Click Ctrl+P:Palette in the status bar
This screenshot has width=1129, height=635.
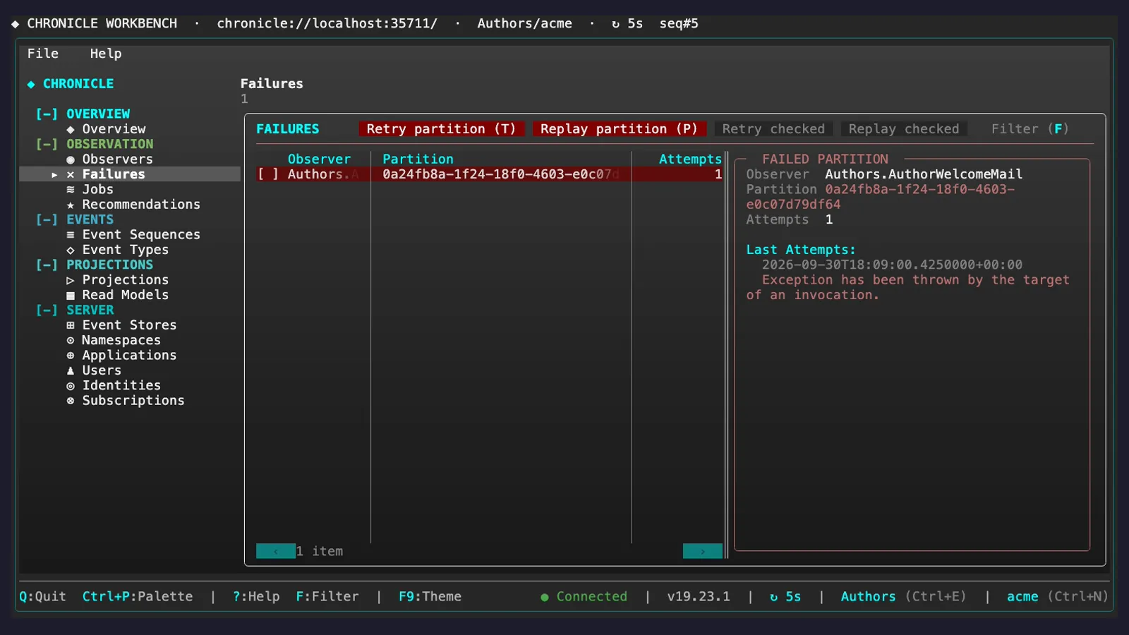(x=138, y=597)
